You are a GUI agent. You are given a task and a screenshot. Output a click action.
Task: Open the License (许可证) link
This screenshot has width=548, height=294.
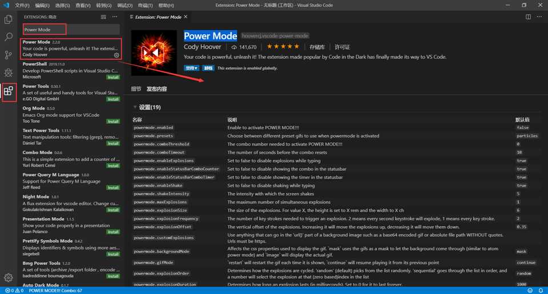[342, 47]
